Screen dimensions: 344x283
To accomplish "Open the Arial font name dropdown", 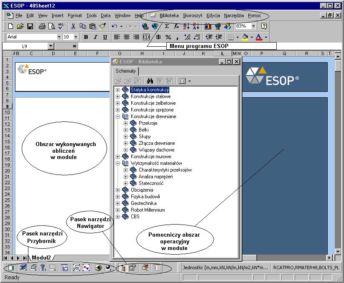I will pyautogui.click(x=59, y=37).
